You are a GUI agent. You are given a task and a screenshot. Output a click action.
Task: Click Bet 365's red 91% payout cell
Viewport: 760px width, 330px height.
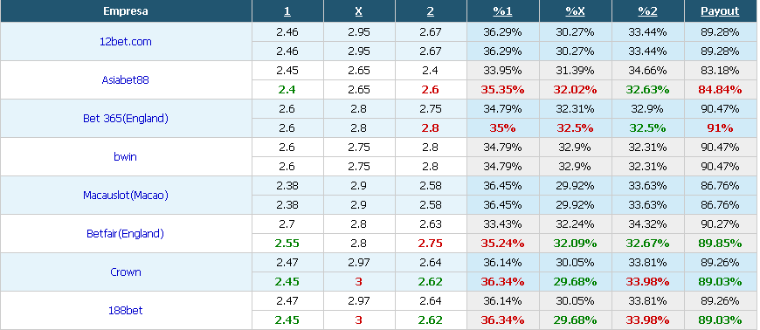tap(720, 128)
